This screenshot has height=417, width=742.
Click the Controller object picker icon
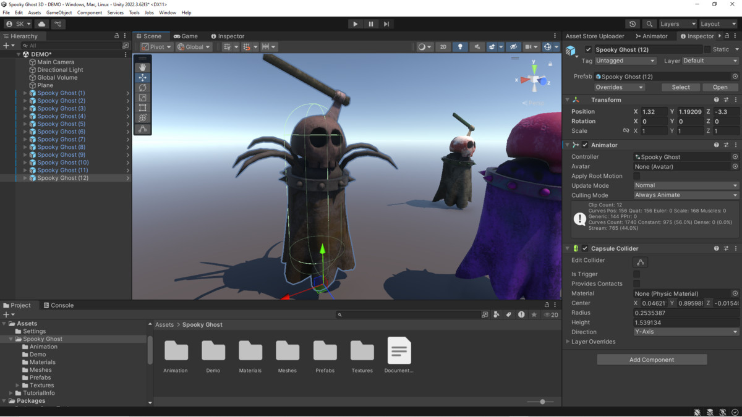735,157
